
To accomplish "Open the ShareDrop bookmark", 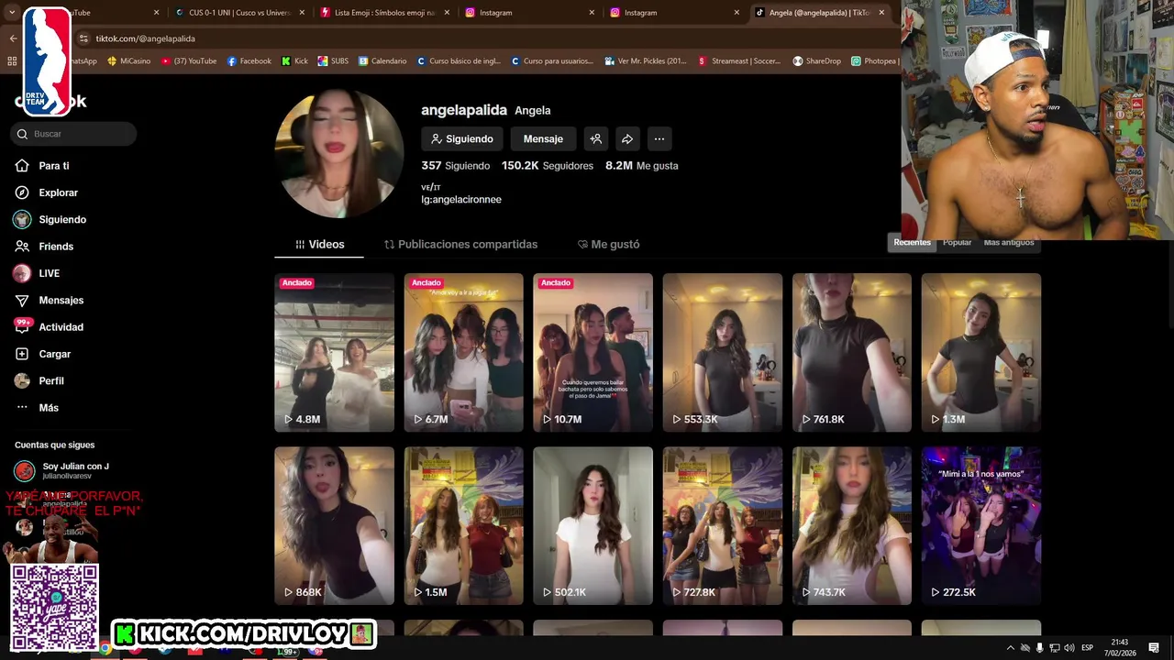I will [x=816, y=61].
